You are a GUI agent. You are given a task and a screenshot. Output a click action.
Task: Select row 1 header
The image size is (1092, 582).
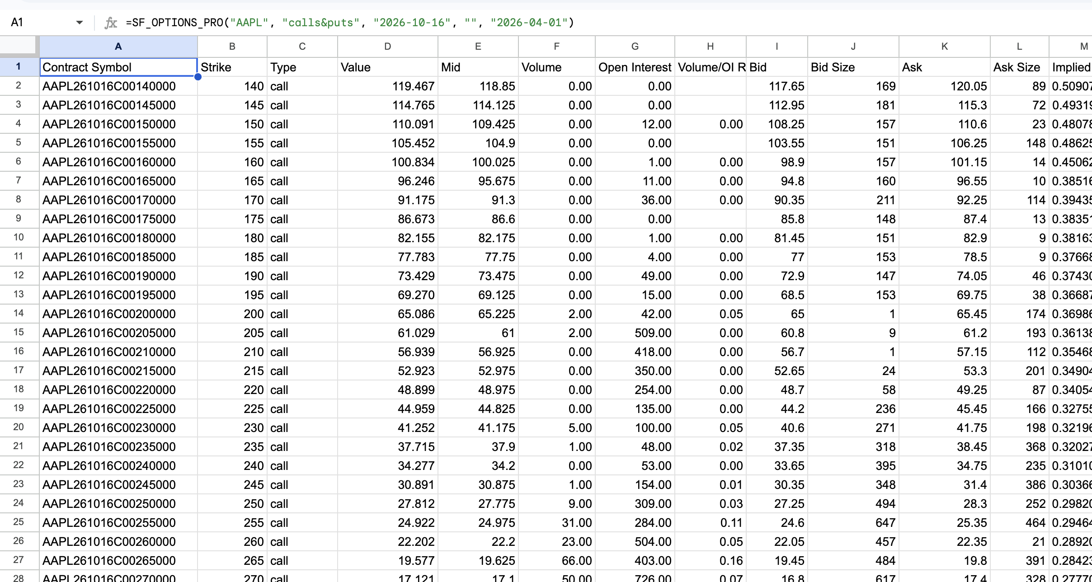(x=19, y=67)
